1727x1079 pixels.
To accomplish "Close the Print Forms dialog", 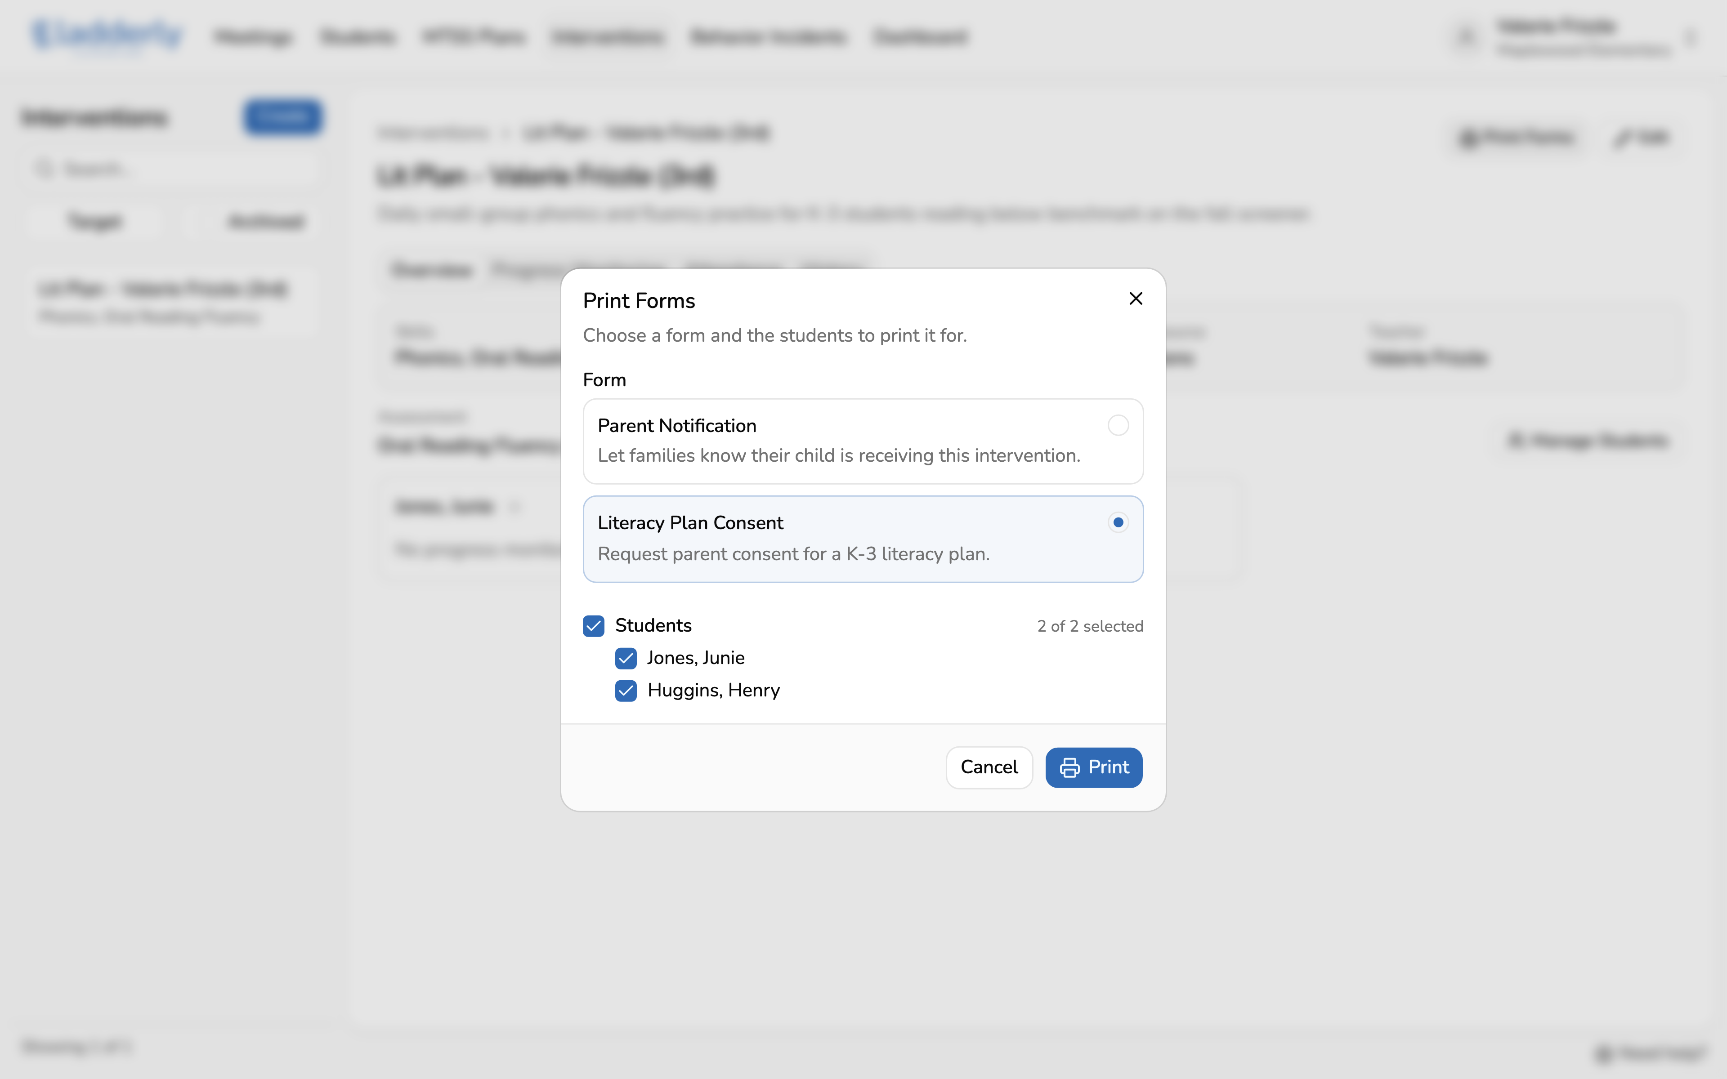I will tap(1136, 299).
